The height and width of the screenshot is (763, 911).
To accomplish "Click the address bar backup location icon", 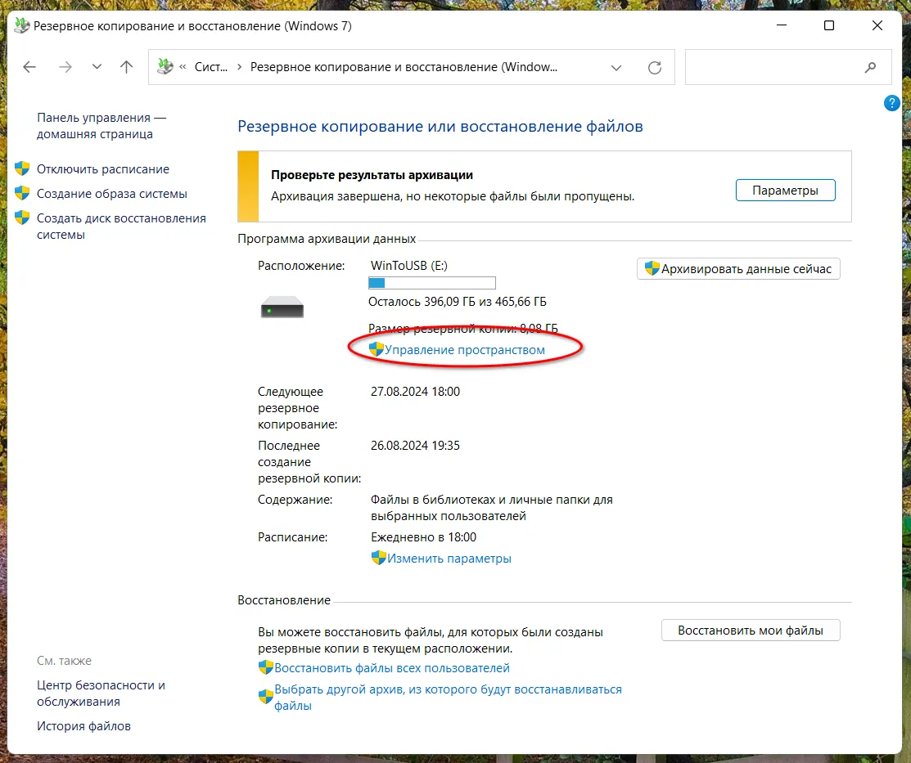I will [x=165, y=67].
